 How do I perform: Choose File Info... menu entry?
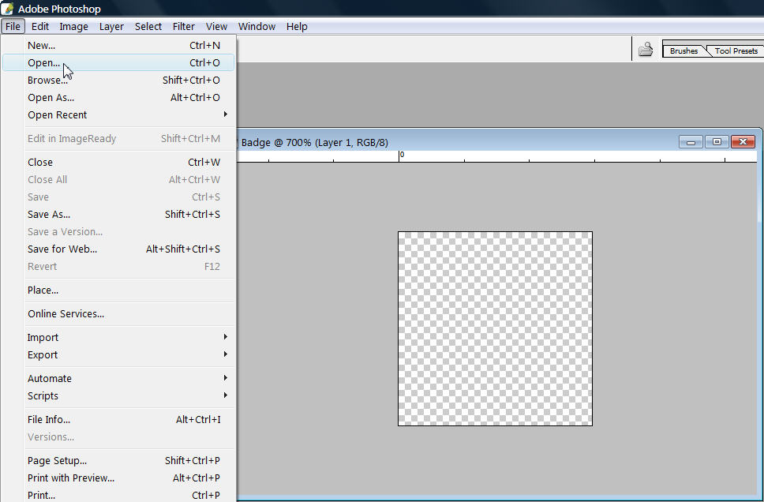(x=118, y=419)
